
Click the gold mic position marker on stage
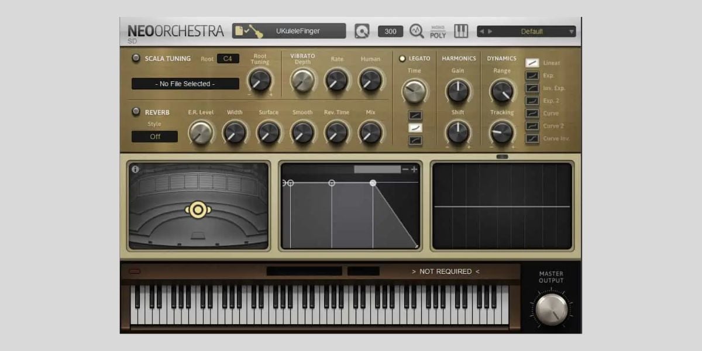[x=198, y=209]
